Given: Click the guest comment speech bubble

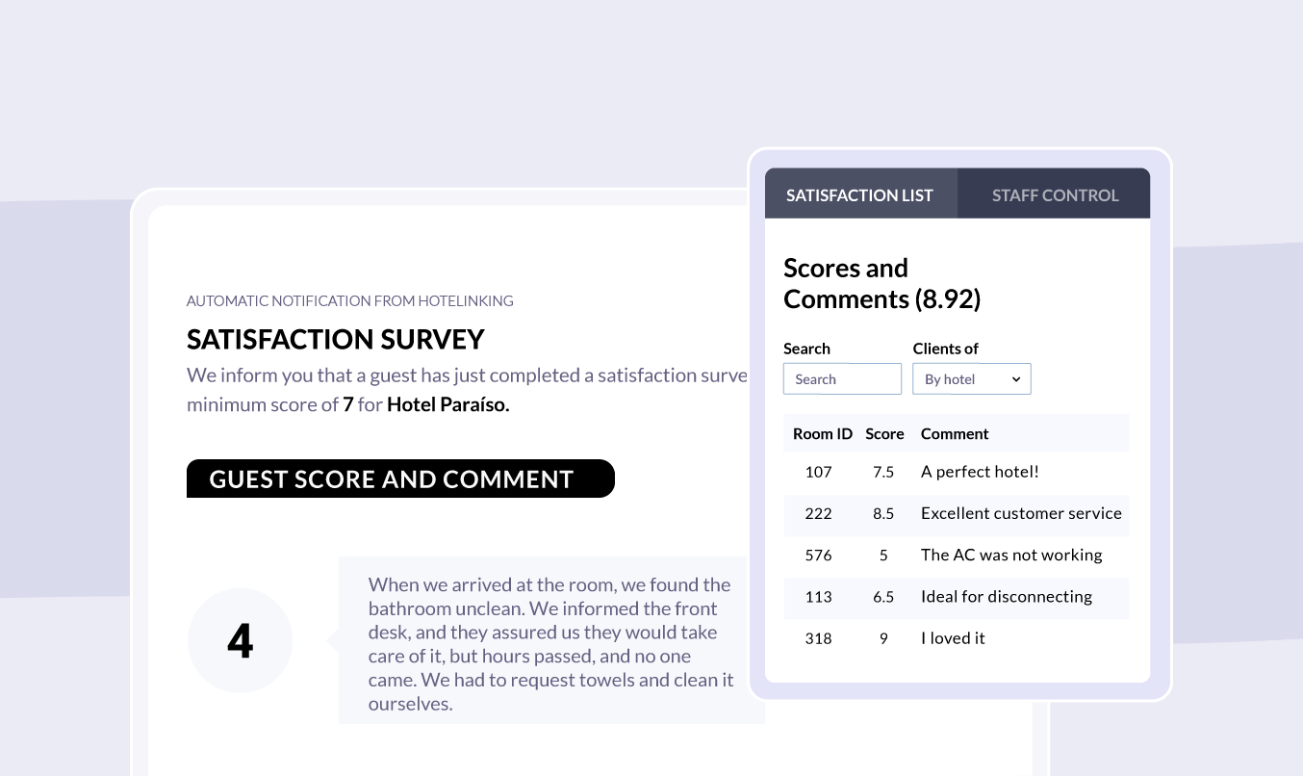Looking at the screenshot, I should point(551,640).
